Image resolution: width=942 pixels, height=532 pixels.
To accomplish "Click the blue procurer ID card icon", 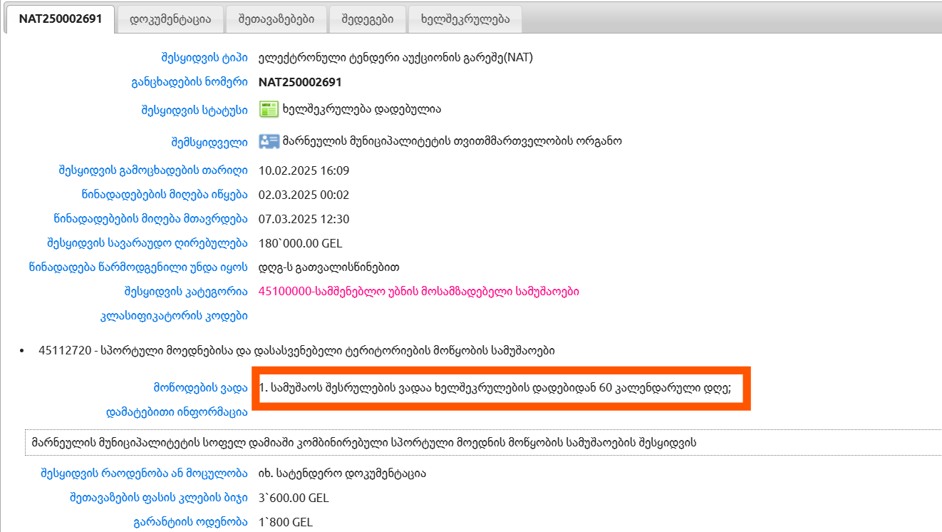I will 269,141.
